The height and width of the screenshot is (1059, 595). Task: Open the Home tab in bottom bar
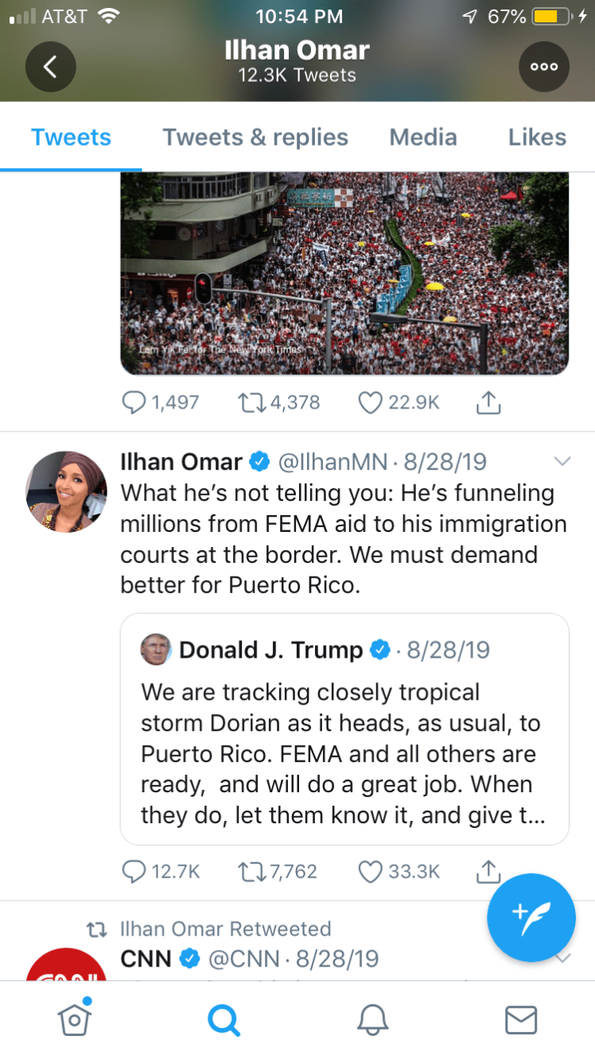pos(75,1018)
